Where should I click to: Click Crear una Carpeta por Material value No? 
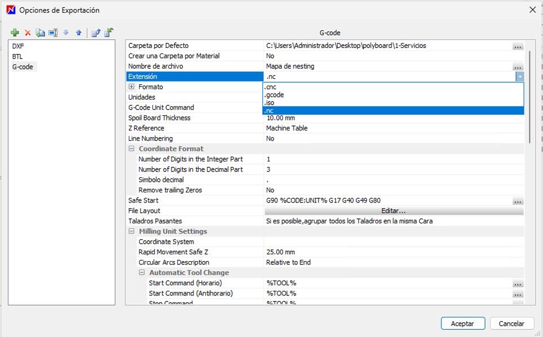270,56
